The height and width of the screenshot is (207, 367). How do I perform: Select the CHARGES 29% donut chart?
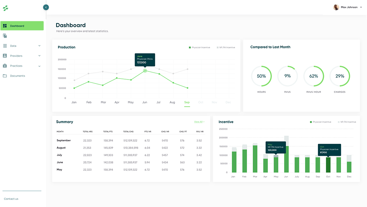(340, 76)
